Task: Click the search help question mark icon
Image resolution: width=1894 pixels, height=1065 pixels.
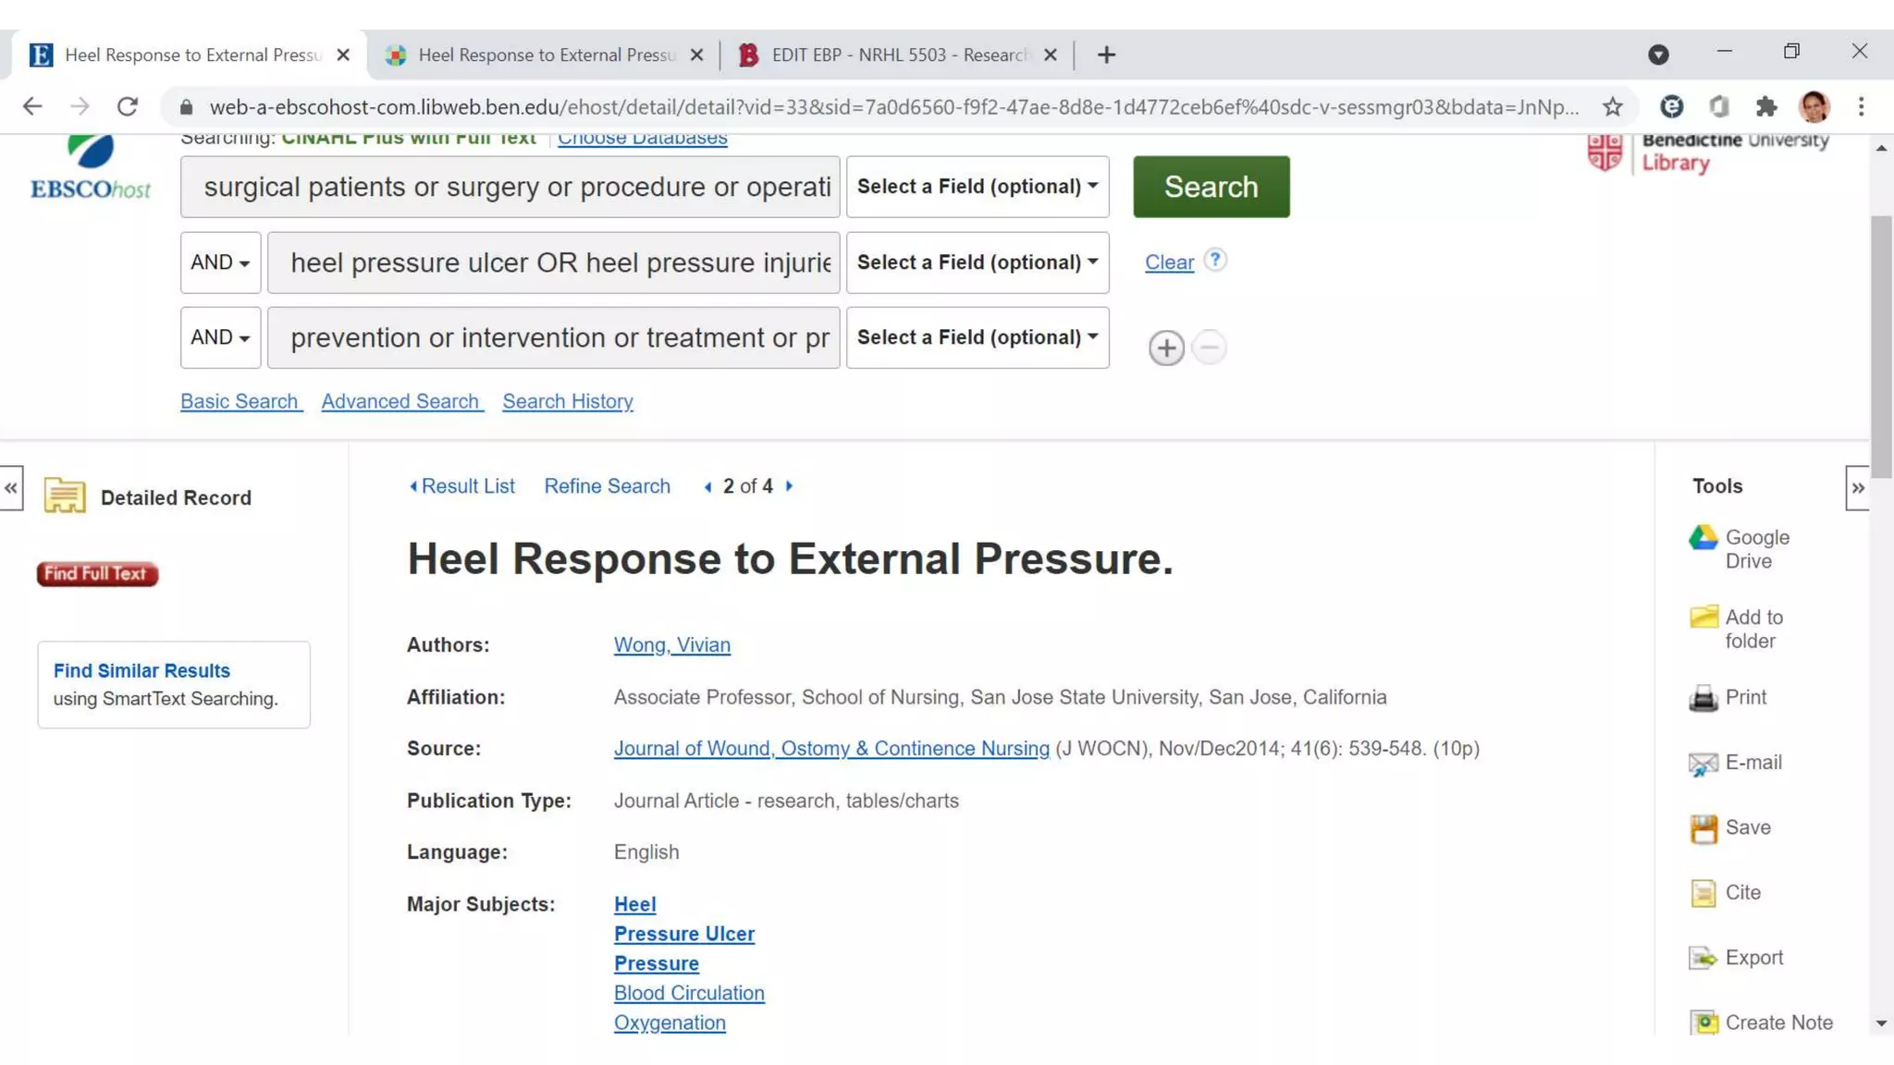Action: click(x=1215, y=261)
